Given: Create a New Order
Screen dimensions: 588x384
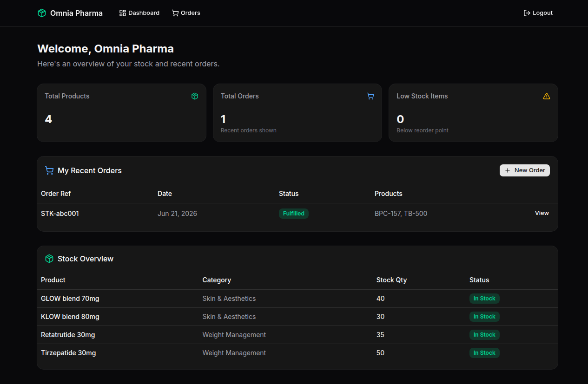Looking at the screenshot, I should (x=525, y=170).
